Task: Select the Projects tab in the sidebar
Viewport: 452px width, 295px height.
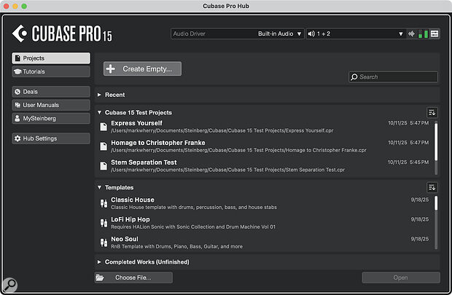Action: 51,58
